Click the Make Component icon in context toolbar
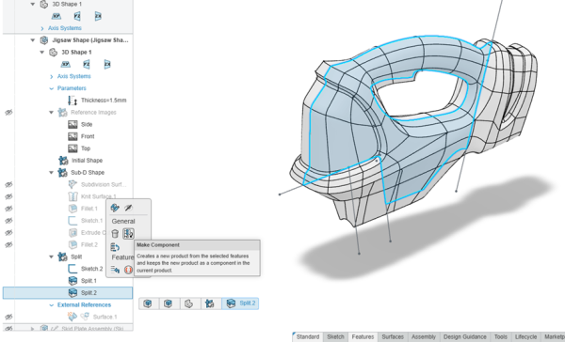Screen dimensions: 565x342 tap(128, 234)
